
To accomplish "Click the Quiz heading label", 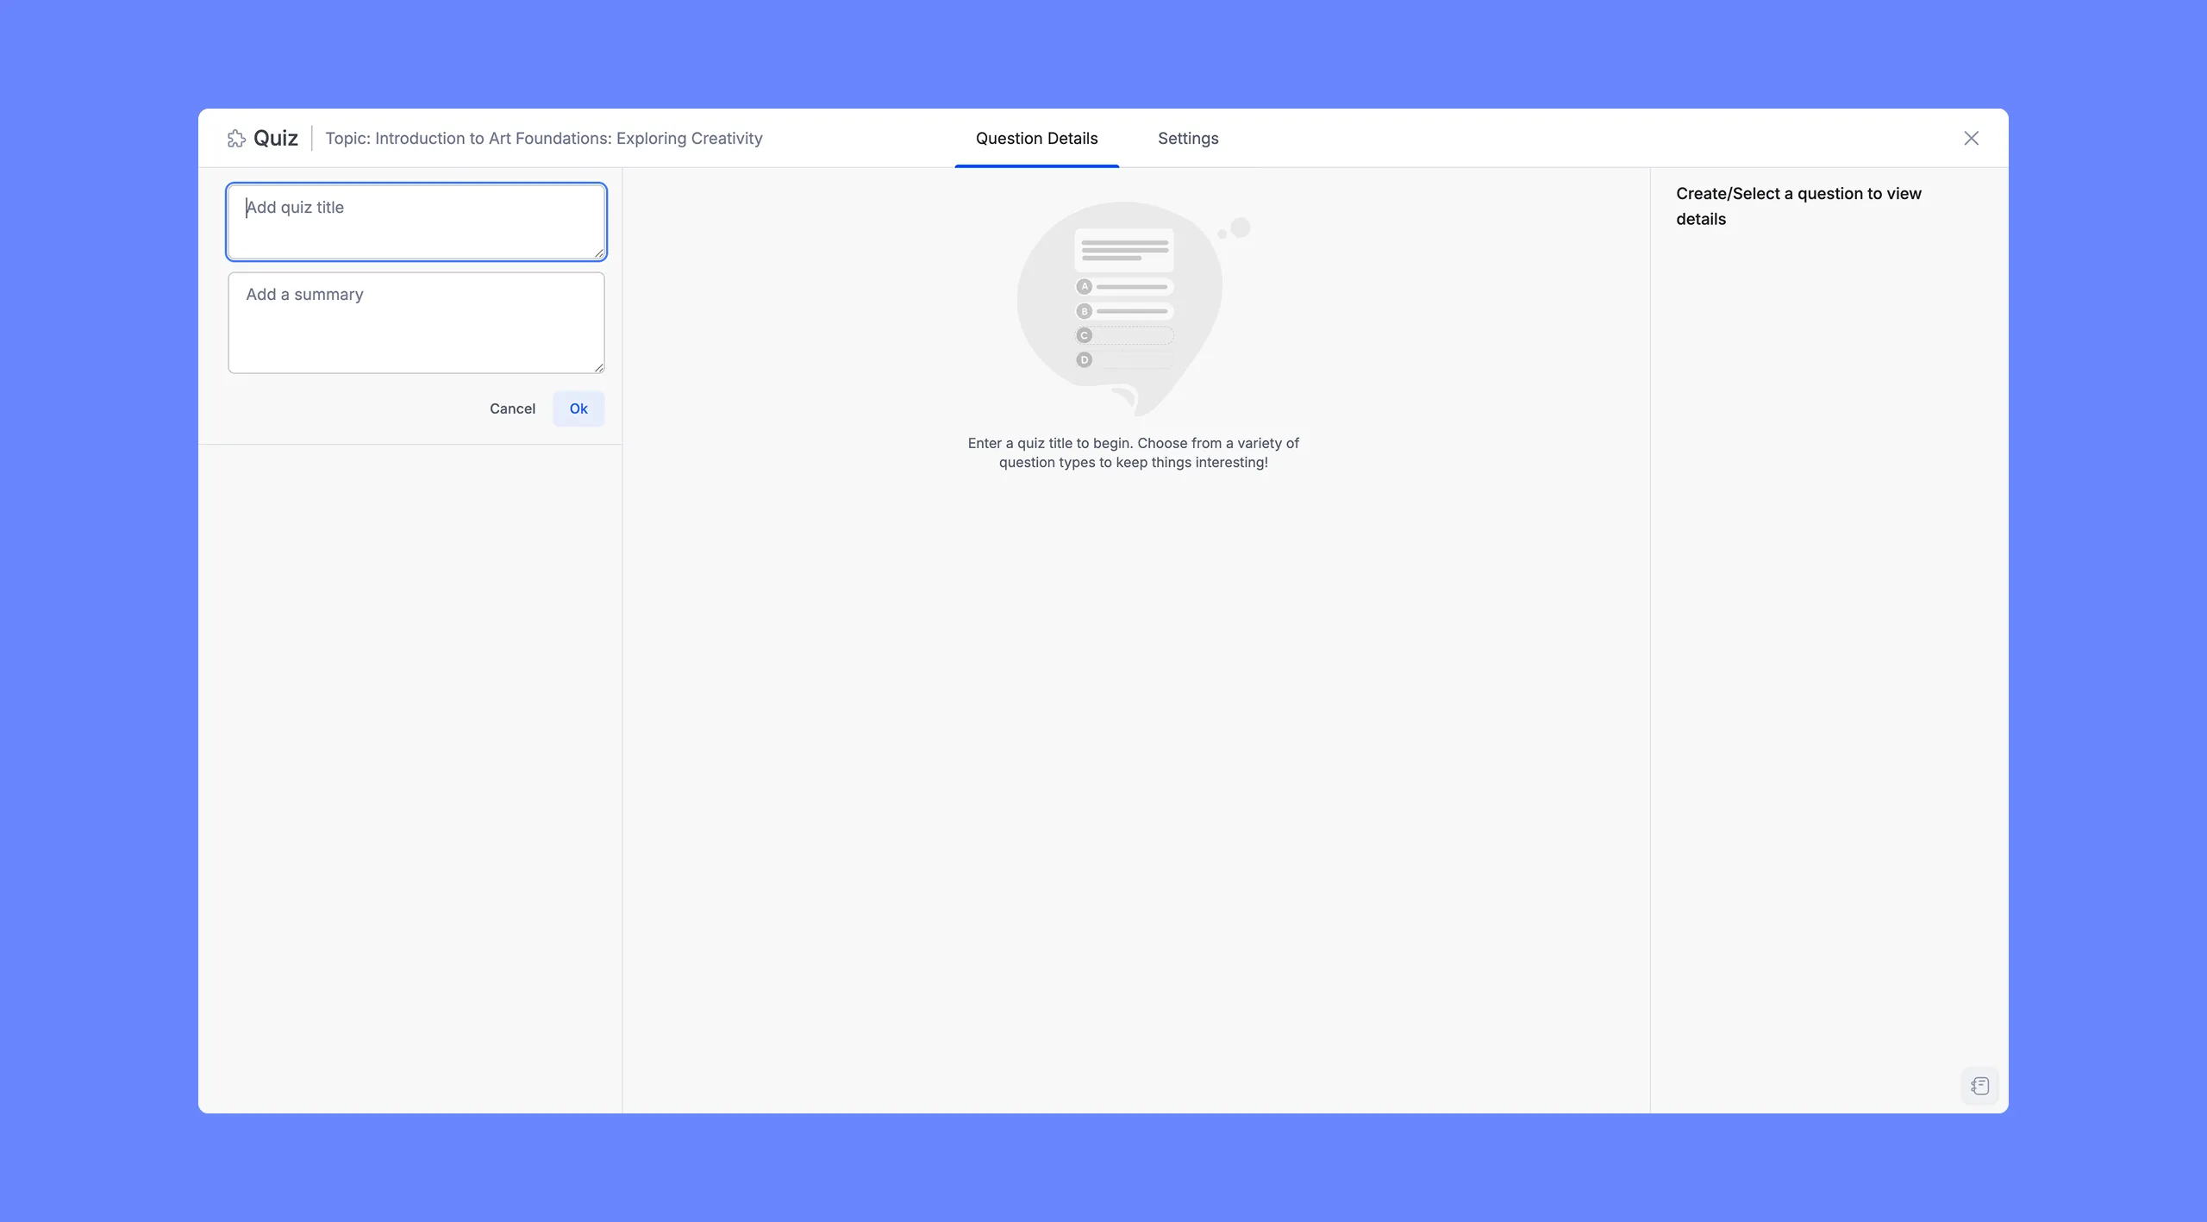I will pyautogui.click(x=276, y=139).
